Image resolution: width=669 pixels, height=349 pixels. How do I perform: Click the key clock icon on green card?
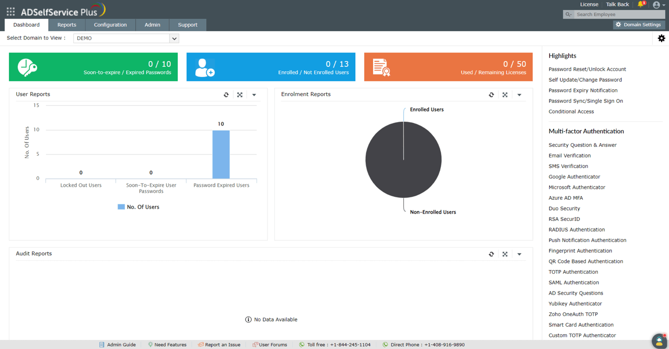coord(27,67)
